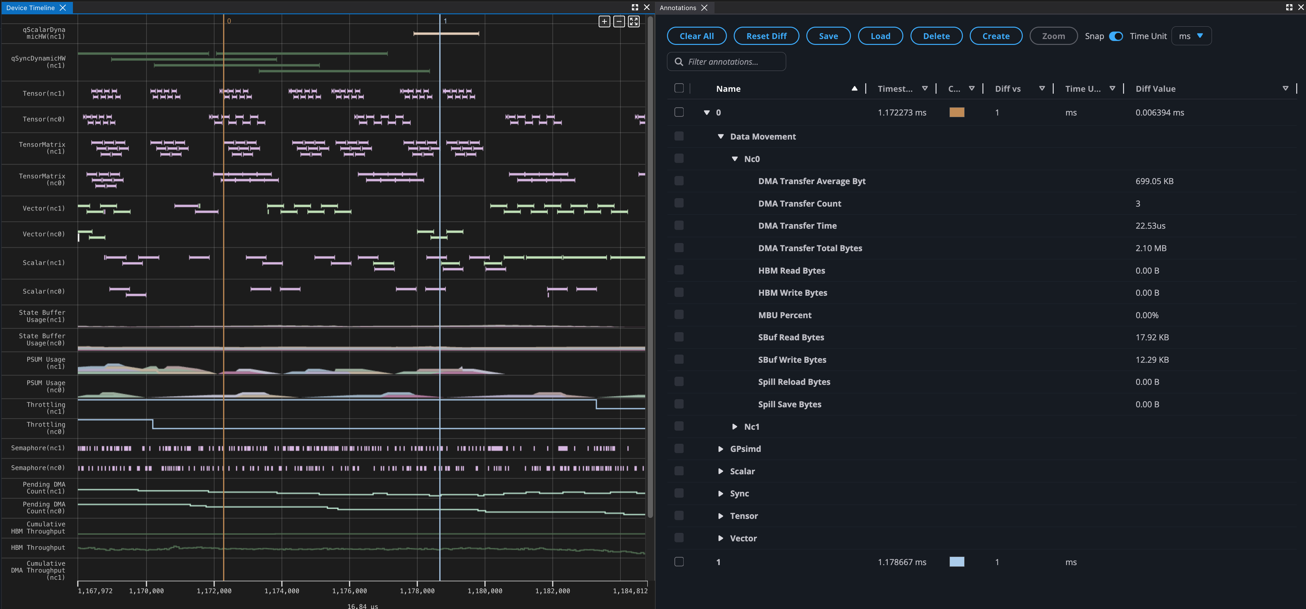Click the orange color swatch for annotation 0
This screenshot has height=609, width=1306.
(x=956, y=113)
